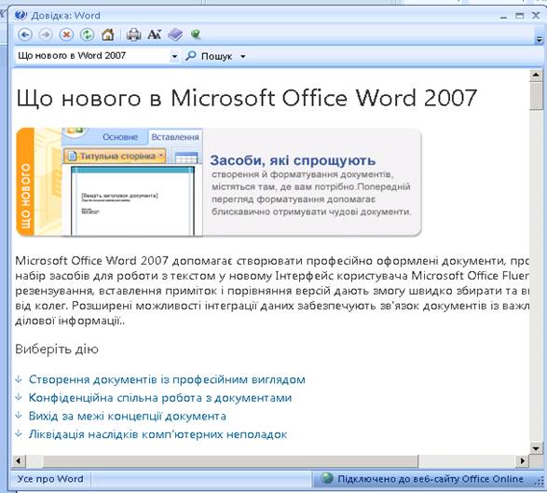This screenshot has height=493, width=547.
Task: Click the Титульна сторінка button in banner
Action: [x=115, y=156]
